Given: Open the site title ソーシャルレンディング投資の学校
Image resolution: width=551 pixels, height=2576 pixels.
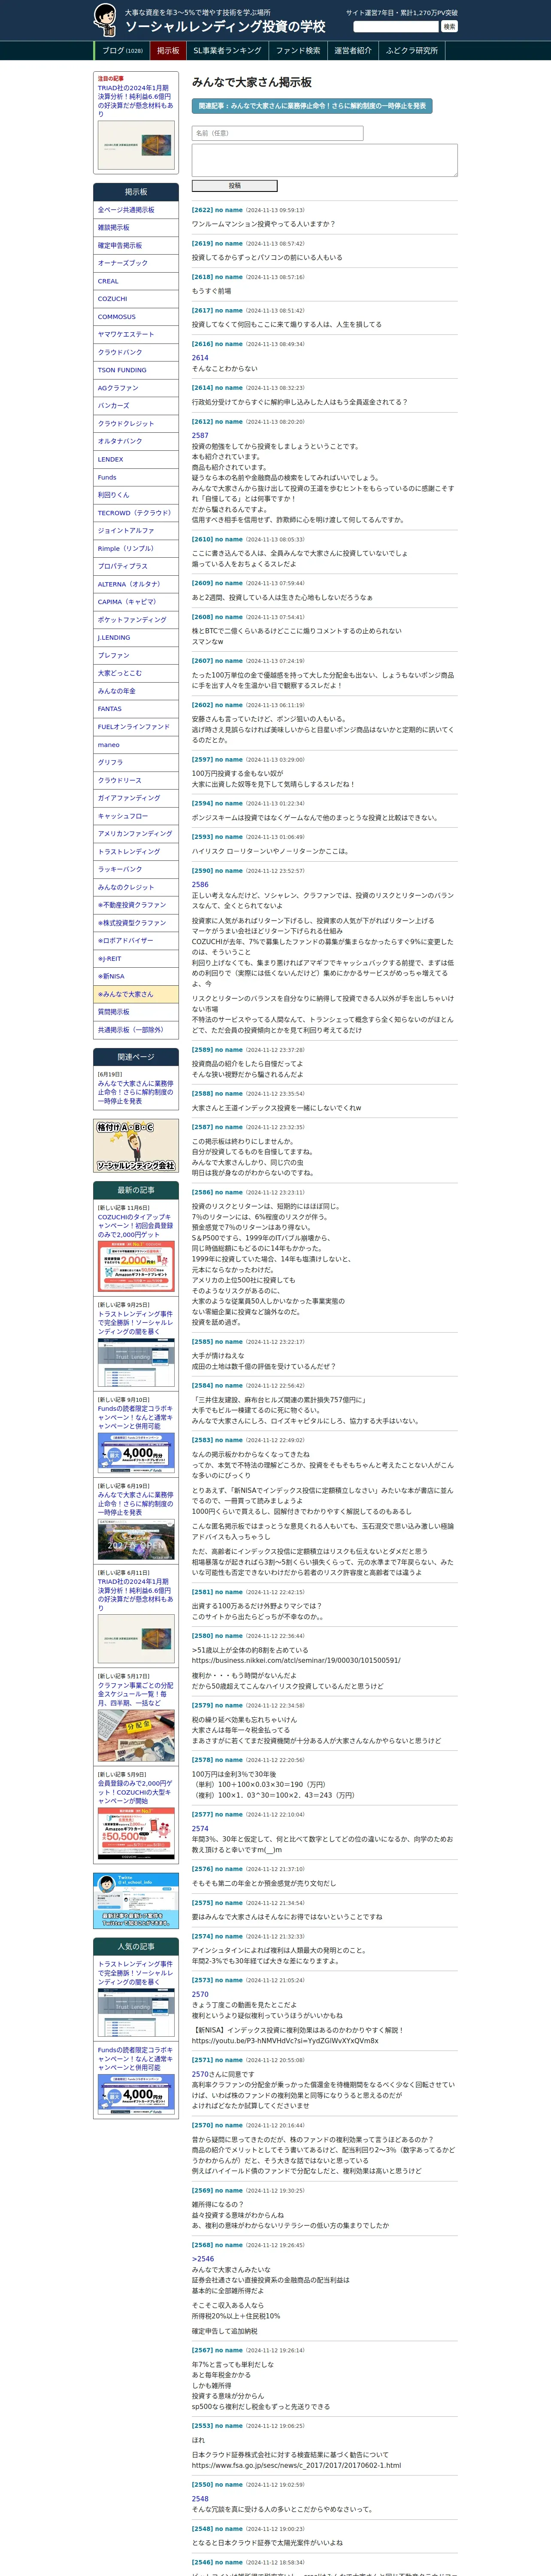Looking at the screenshot, I should [x=225, y=27].
